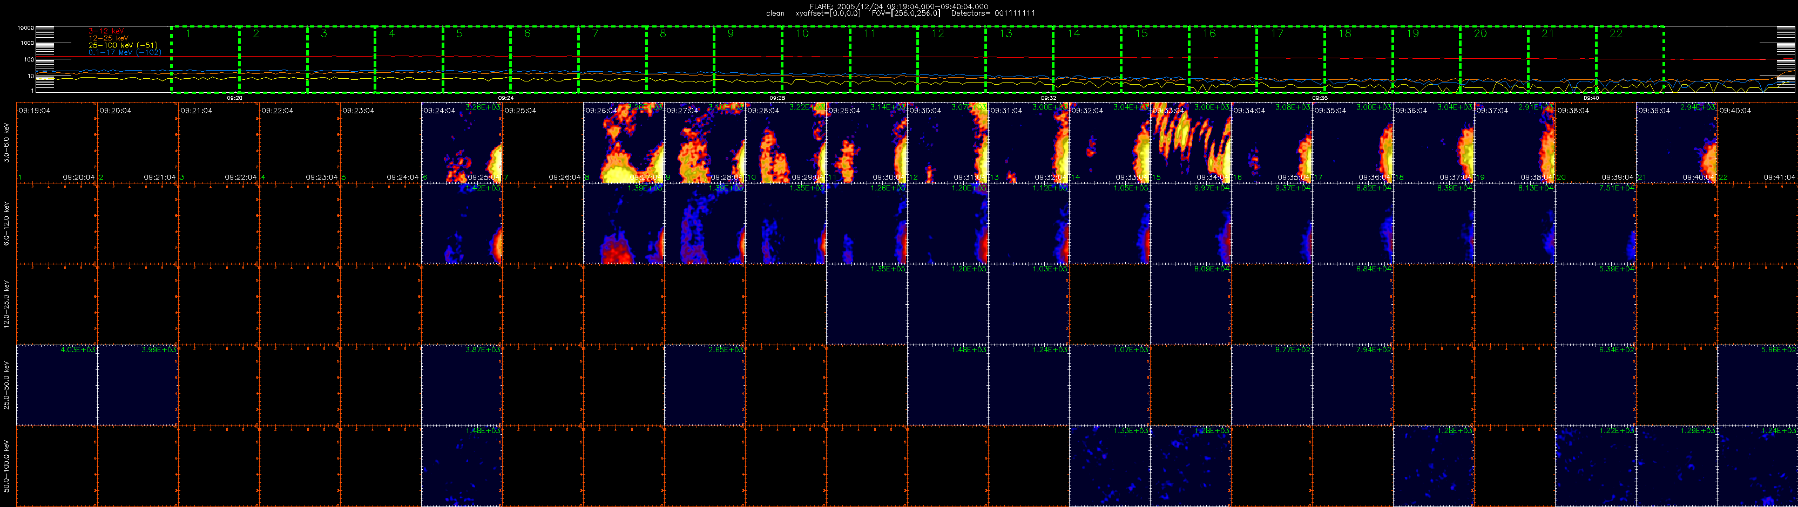The height and width of the screenshot is (507, 1798).
Task: Open 6-12 keV image labeled 1.35E+05
Action: coord(785,224)
